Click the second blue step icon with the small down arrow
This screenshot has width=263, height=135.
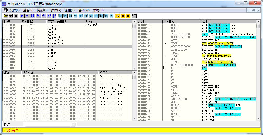tap(44, 16)
